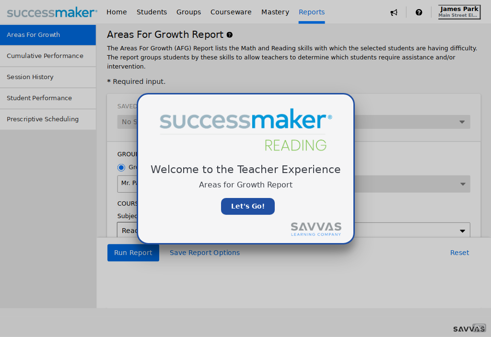Screen dimensions: 491x337
Task: Select the Reports menu tab
Action: tap(312, 12)
